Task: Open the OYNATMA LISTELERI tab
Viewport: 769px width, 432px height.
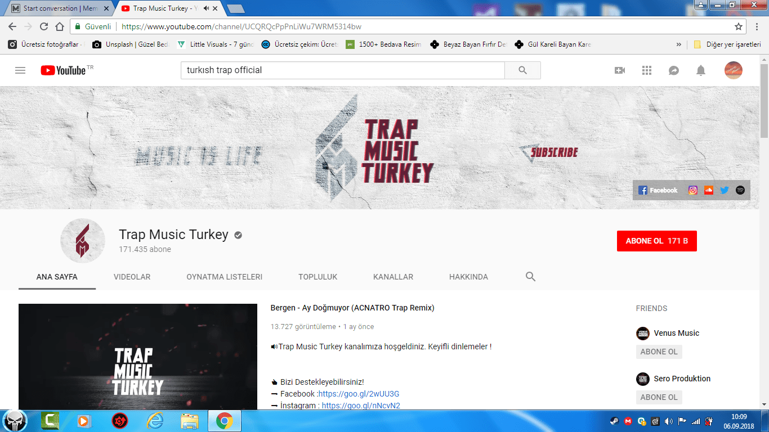Action: coord(224,277)
